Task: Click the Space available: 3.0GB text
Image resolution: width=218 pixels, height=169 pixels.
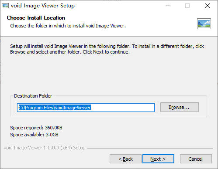Action: 34,135
